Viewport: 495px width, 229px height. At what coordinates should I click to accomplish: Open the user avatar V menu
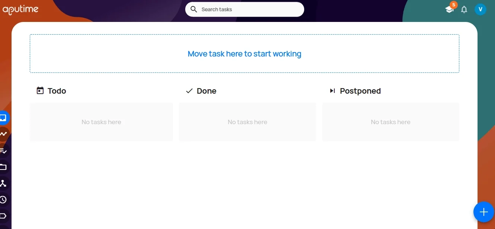click(480, 9)
